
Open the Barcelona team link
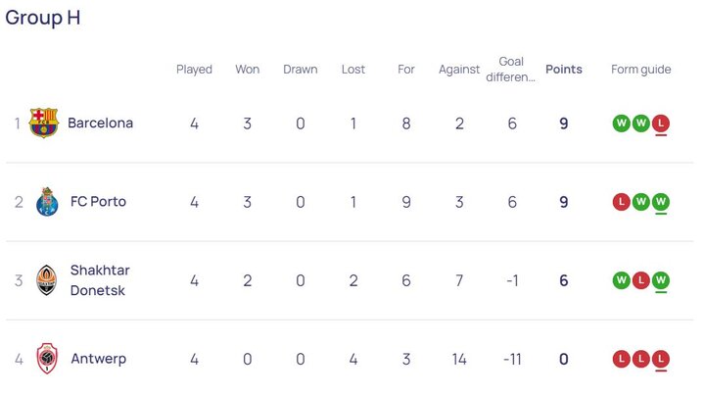[100, 124]
